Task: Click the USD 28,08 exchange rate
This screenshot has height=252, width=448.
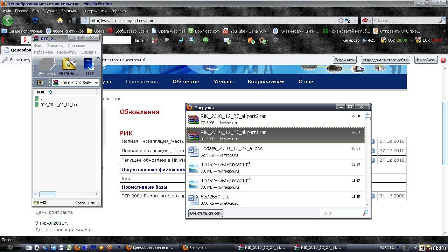Action: [x=394, y=40]
